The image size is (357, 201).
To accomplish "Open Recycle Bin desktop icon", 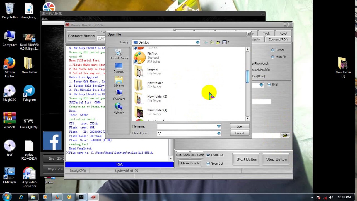I will (x=9, y=11).
